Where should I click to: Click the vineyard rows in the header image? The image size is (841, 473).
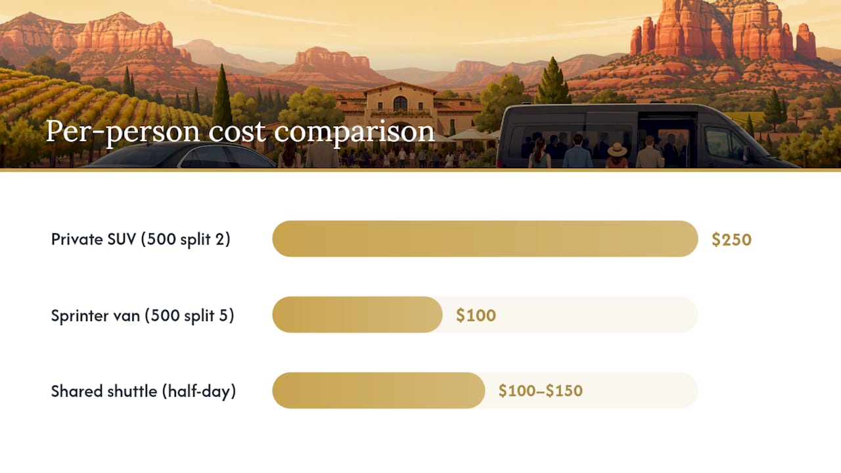(x=79, y=105)
